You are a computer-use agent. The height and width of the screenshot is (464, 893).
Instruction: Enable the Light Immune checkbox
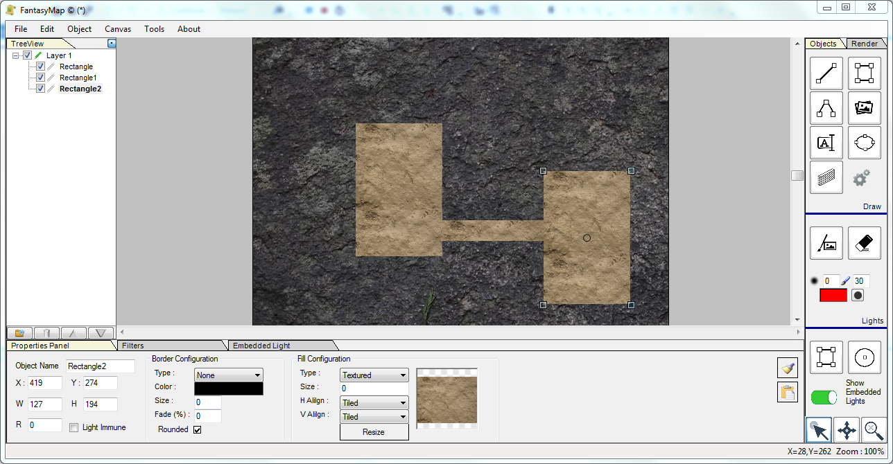click(74, 428)
